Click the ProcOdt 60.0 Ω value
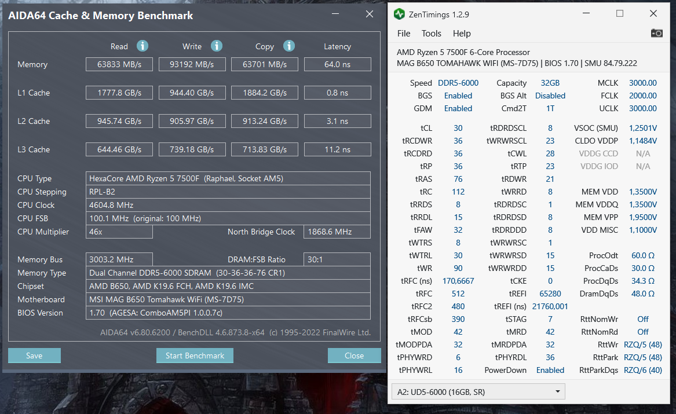Viewport: 676px width, 414px height. tap(643, 255)
